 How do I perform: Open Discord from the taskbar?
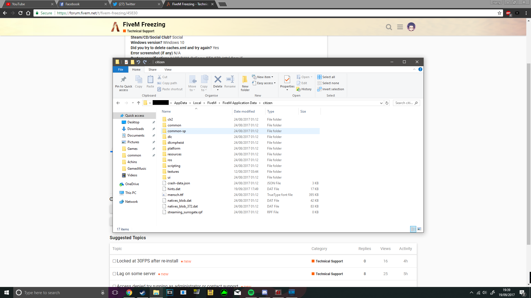click(265, 292)
